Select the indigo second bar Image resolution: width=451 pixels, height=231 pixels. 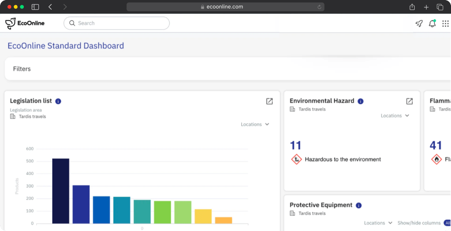(x=81, y=204)
